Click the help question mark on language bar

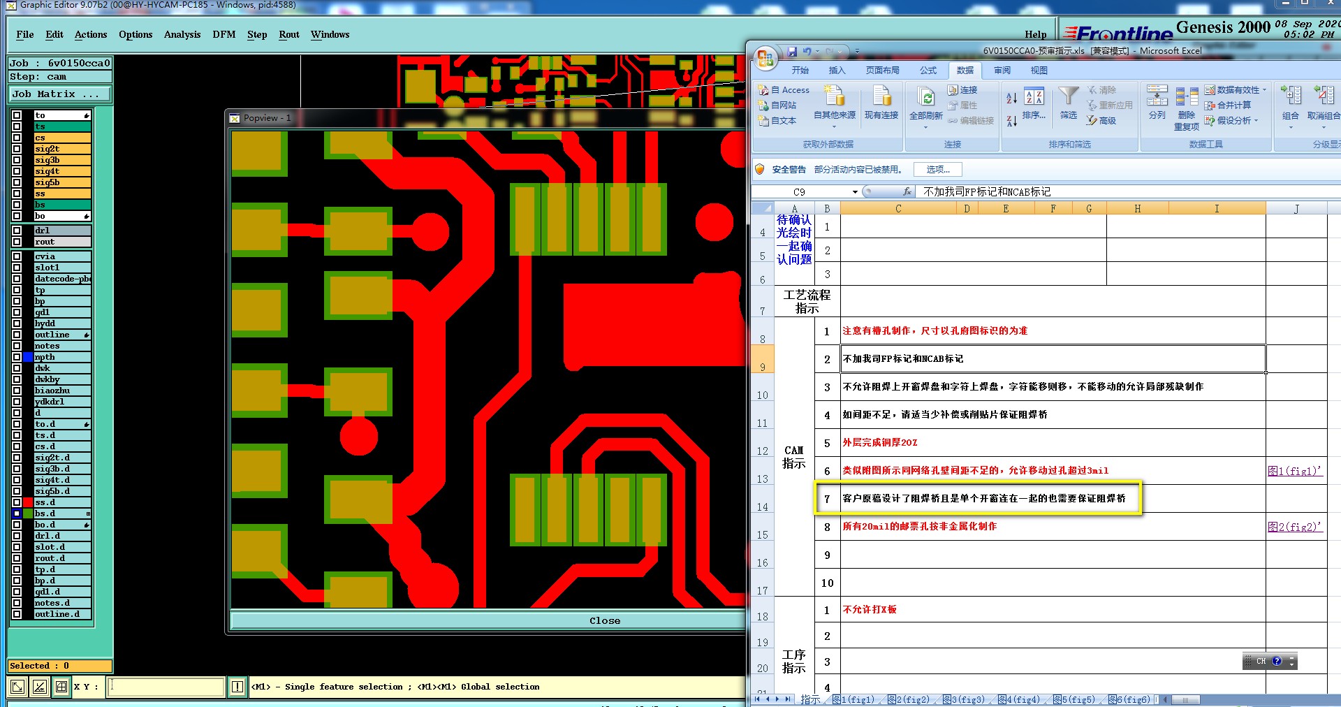(1277, 661)
